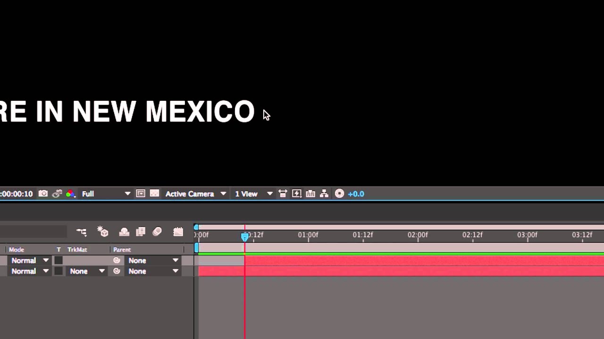Open the 1 View layout dropdown
604x339 pixels.
[254, 194]
